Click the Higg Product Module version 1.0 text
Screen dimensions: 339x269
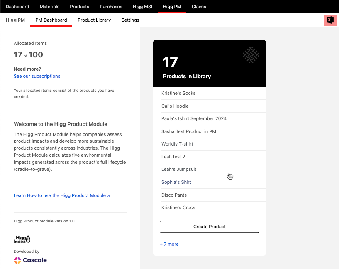coord(44,221)
